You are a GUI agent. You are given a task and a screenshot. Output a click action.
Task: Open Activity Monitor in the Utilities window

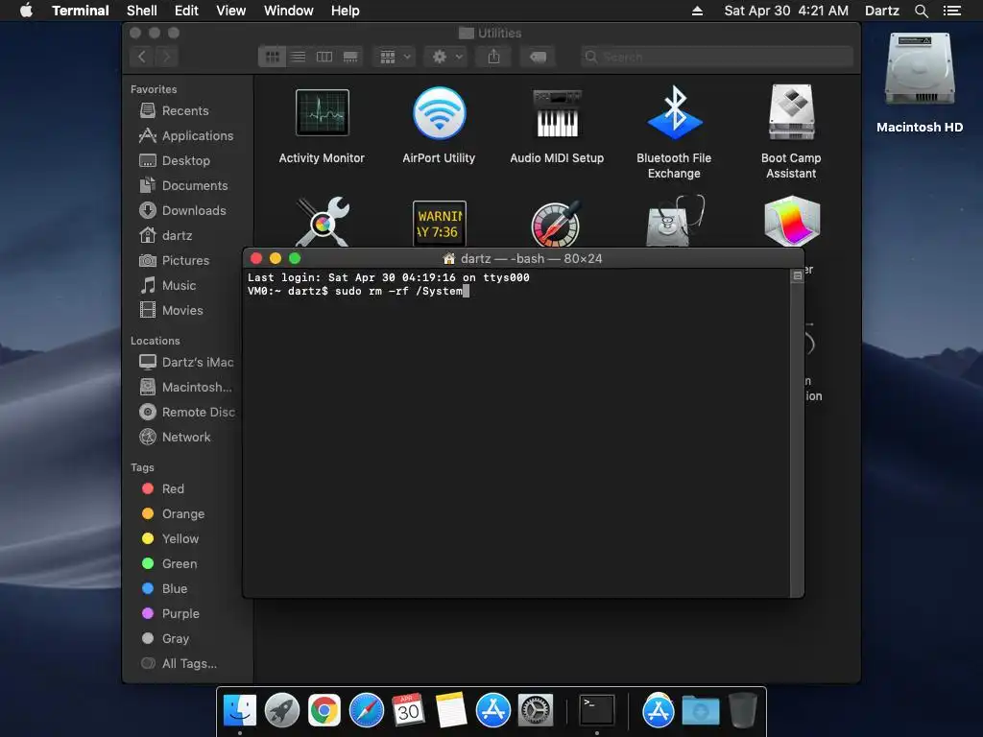tap(323, 113)
